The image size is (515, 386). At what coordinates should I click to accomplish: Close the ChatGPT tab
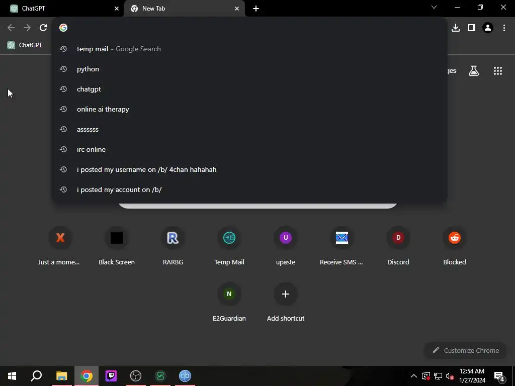coord(117,9)
